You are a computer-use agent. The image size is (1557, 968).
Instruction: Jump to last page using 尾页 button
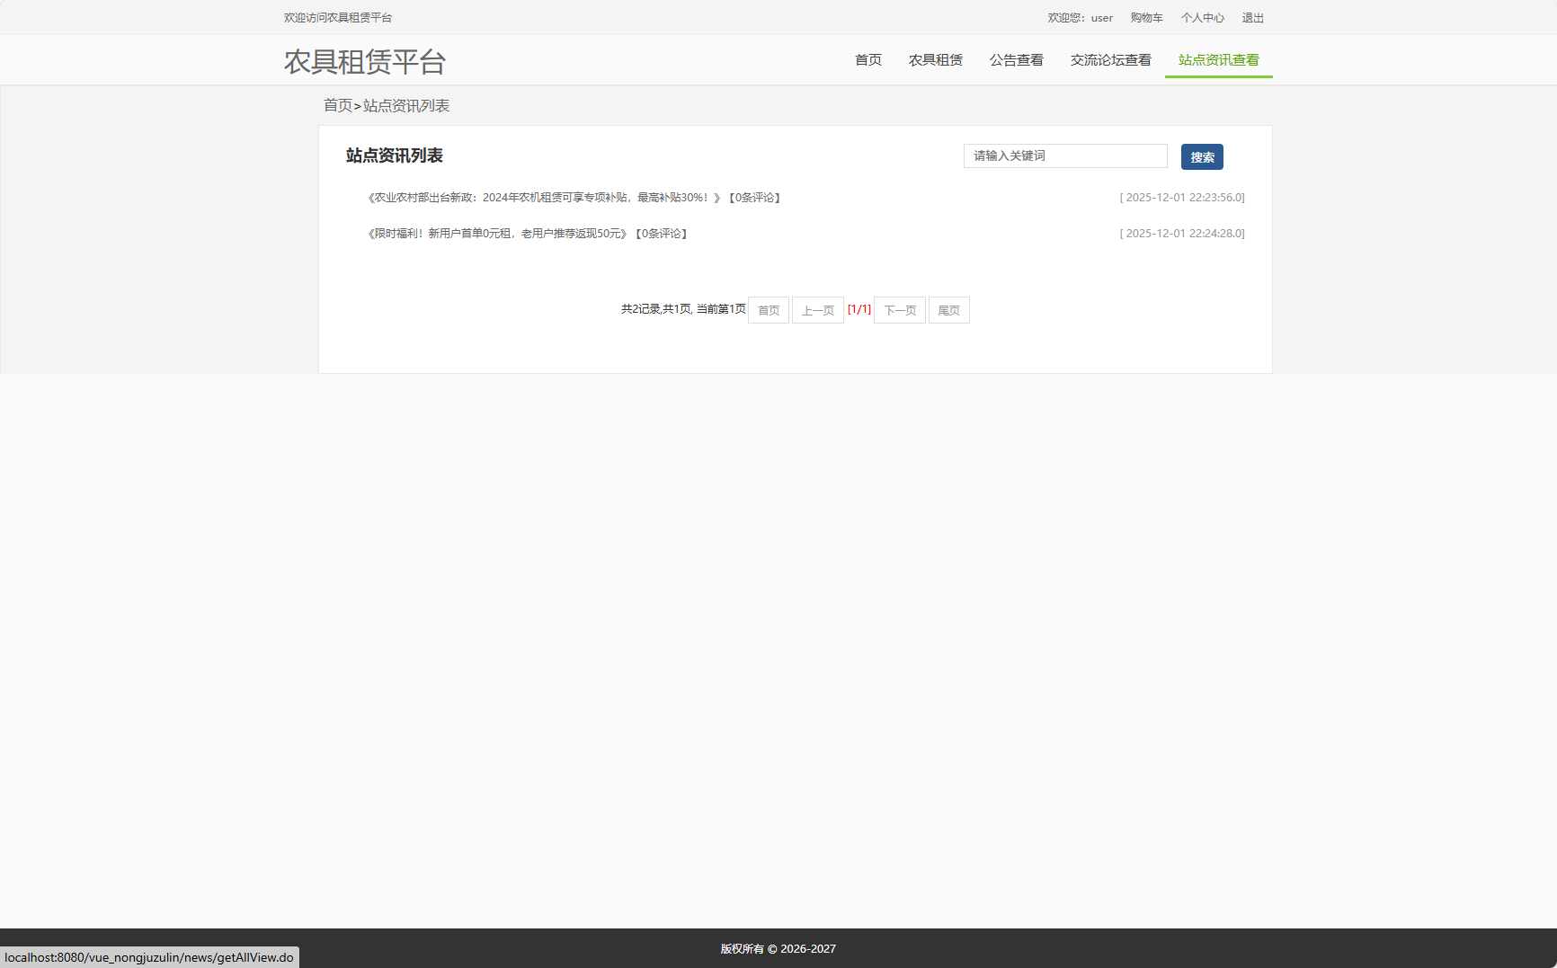tap(948, 309)
